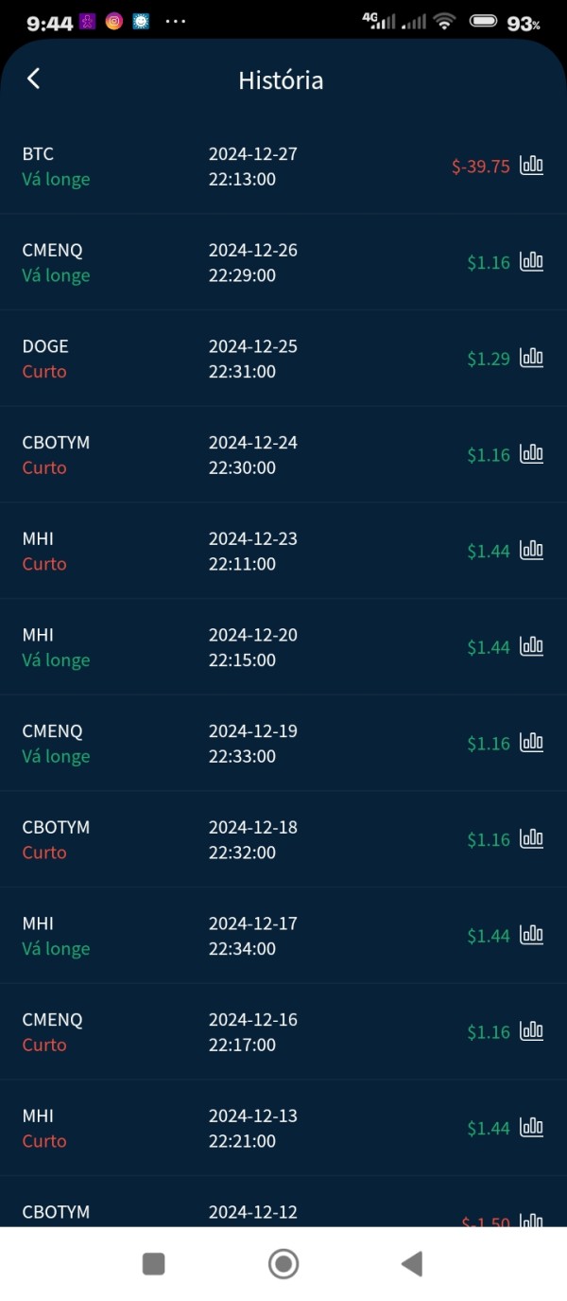Tap the $-39.75 loss amount
This screenshot has width=567, height=1301.
pyautogui.click(x=480, y=167)
